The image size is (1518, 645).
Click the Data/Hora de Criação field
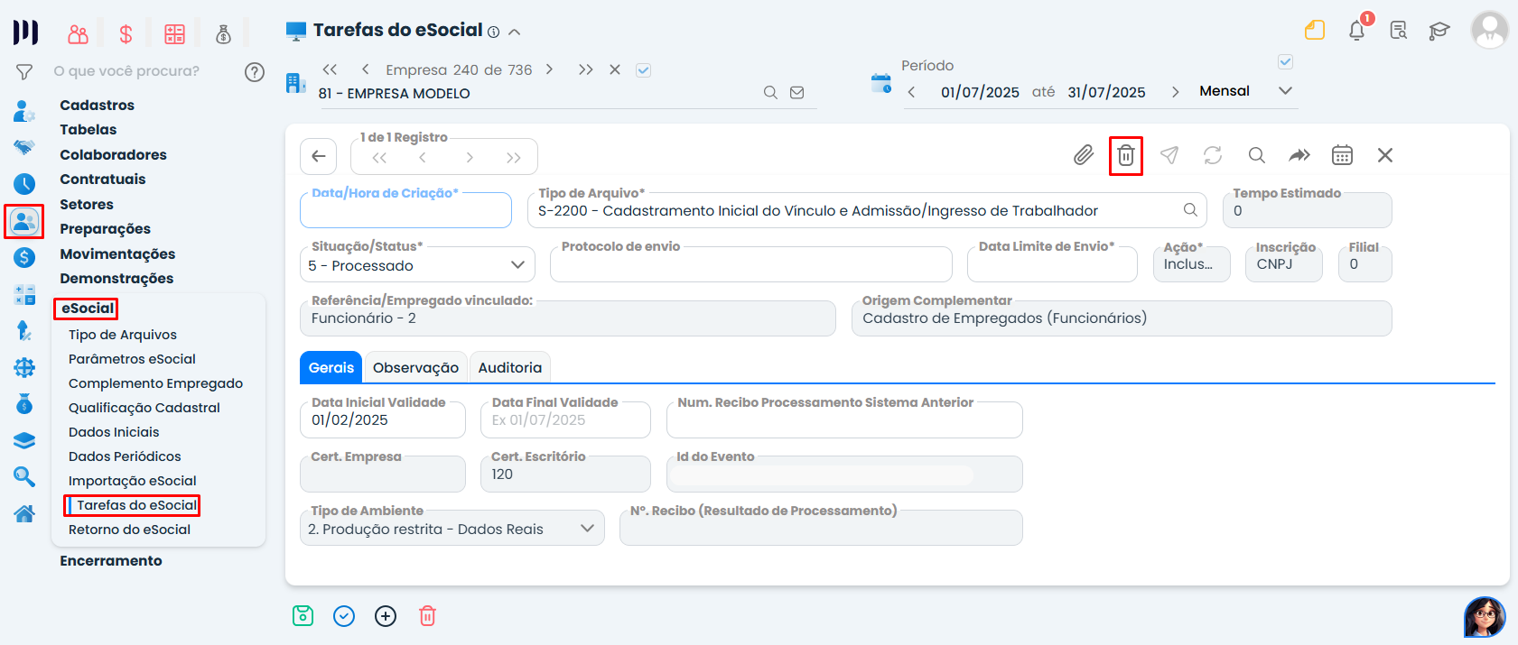[405, 212]
